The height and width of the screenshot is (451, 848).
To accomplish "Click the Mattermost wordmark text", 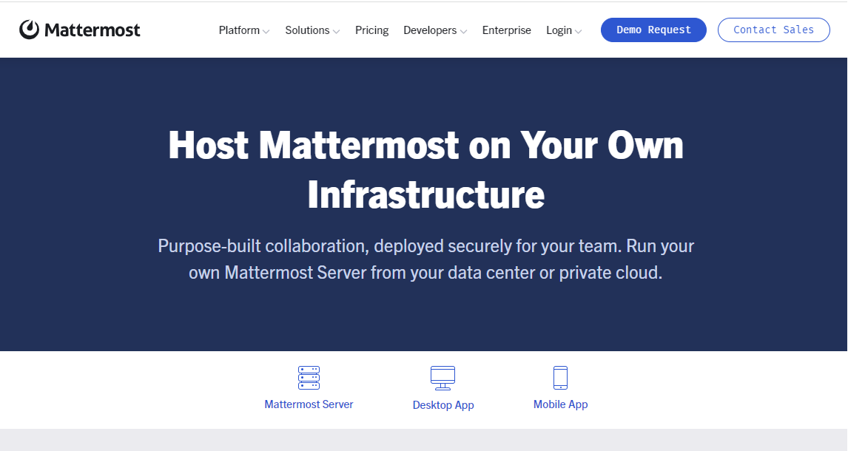I will [92, 30].
